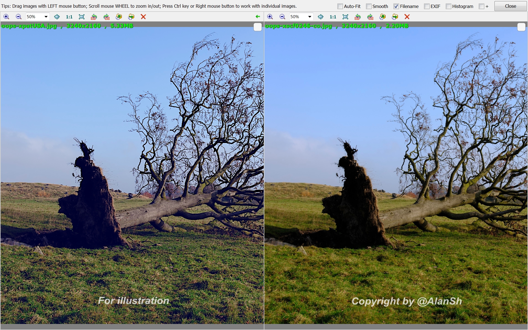
Task: Zoom out on the right image
Action: [282, 17]
